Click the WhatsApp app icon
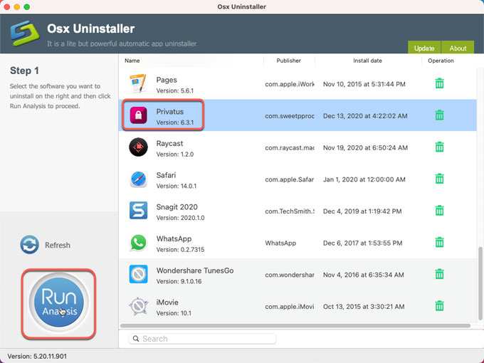The image size is (484, 363). click(138, 242)
